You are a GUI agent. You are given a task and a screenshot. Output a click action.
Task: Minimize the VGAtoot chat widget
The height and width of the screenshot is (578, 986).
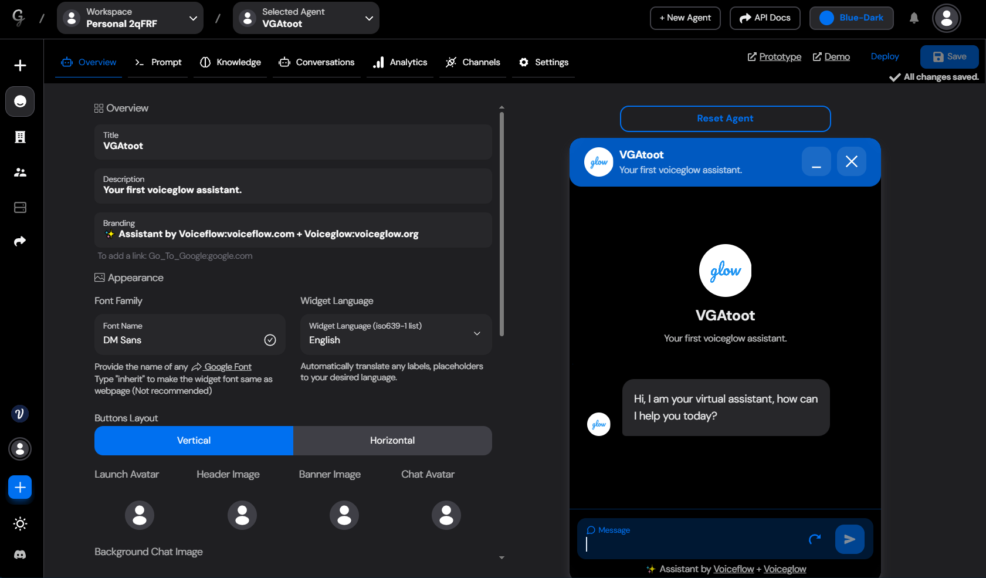pos(816,161)
